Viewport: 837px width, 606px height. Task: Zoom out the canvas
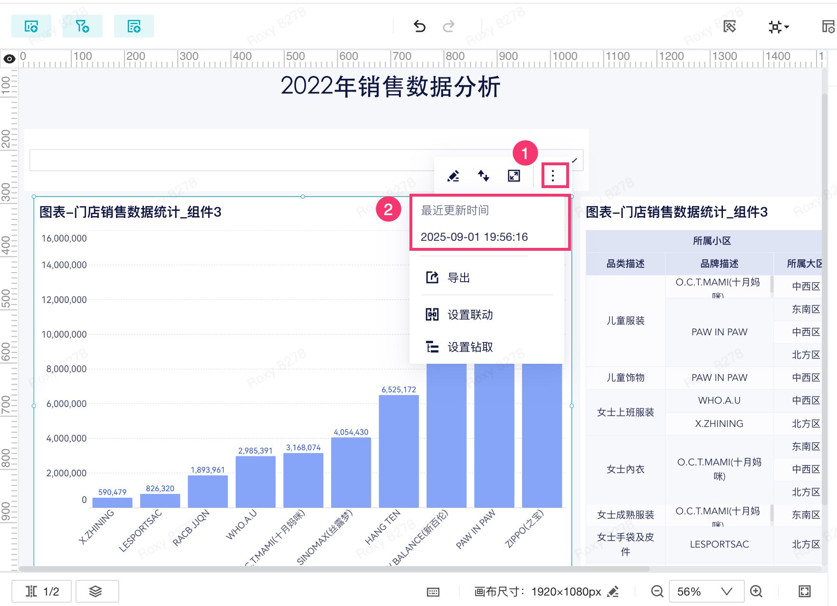(x=657, y=591)
